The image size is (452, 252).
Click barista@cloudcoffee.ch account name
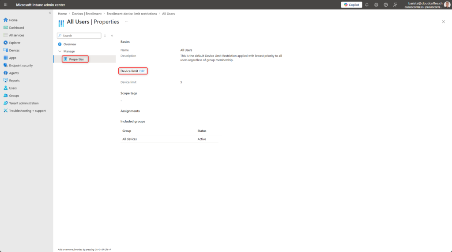(x=425, y=3)
